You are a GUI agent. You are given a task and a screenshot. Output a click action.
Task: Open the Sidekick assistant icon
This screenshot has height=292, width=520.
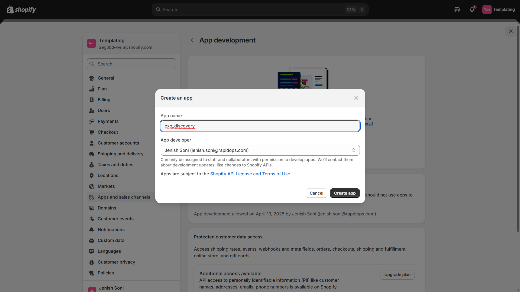click(x=457, y=9)
